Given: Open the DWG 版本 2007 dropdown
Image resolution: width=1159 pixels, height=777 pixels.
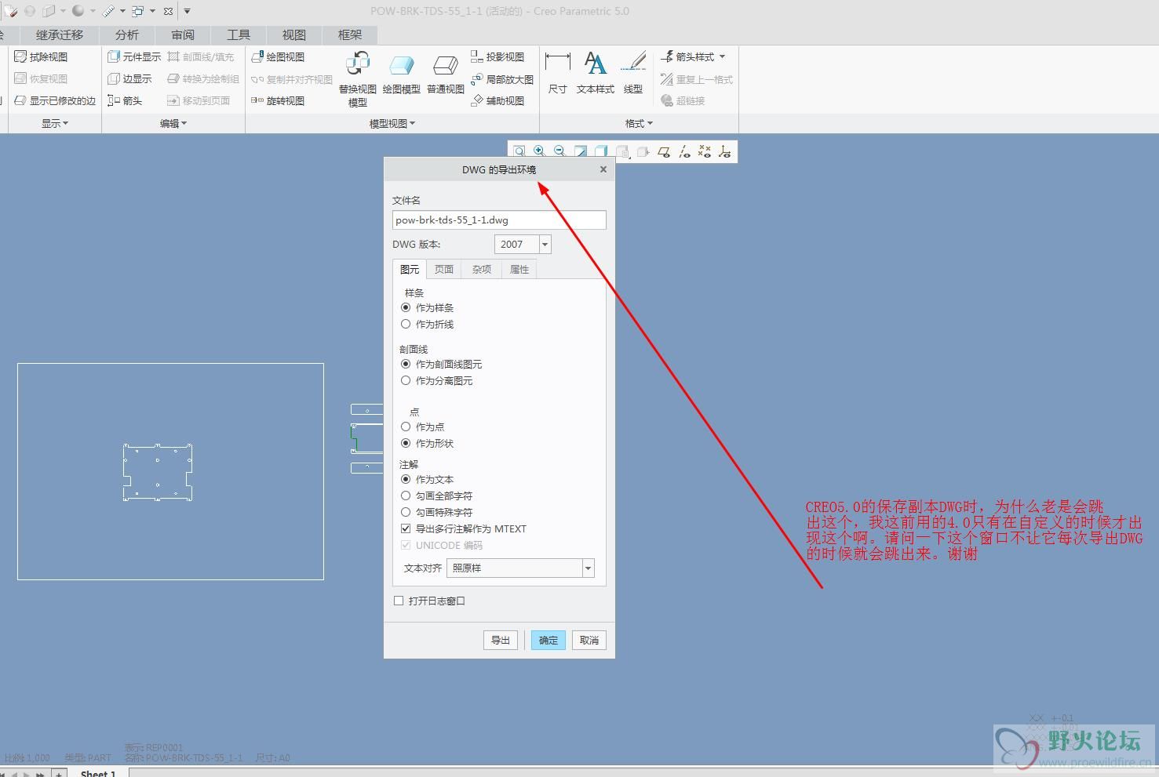Looking at the screenshot, I should (545, 245).
